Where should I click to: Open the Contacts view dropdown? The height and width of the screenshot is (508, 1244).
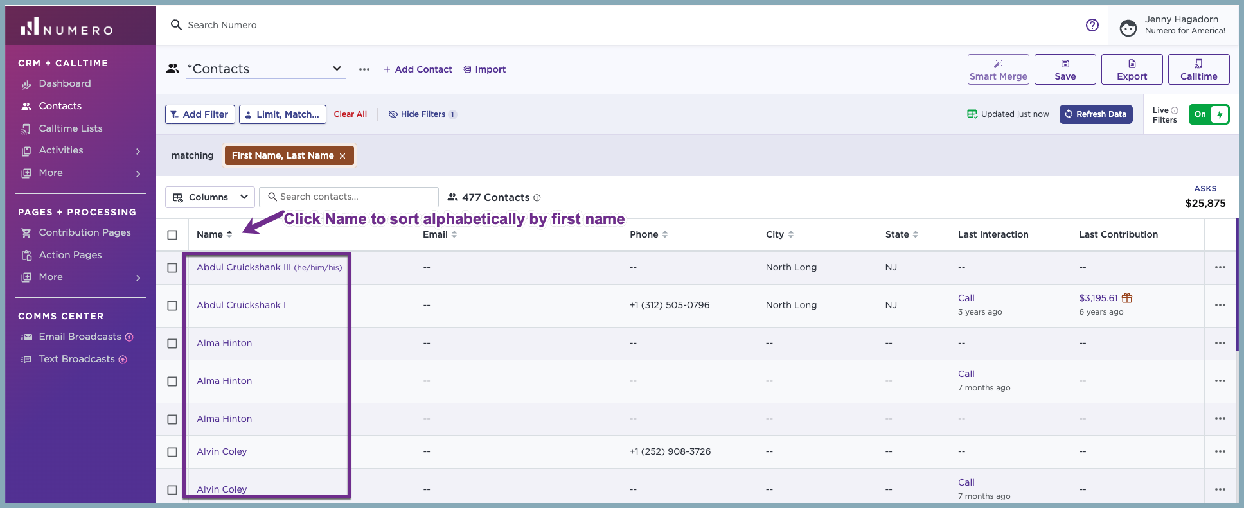(265, 69)
